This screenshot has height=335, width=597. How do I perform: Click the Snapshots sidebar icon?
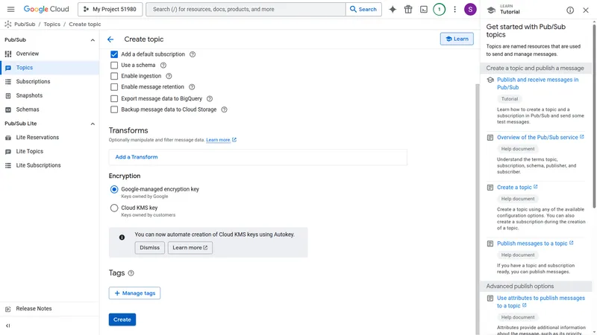coord(8,96)
